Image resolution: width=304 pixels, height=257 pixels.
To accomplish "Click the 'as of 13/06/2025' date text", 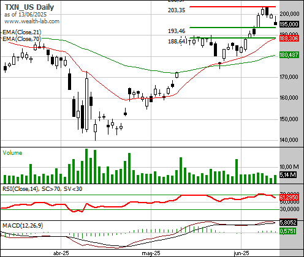I will point(25,15).
